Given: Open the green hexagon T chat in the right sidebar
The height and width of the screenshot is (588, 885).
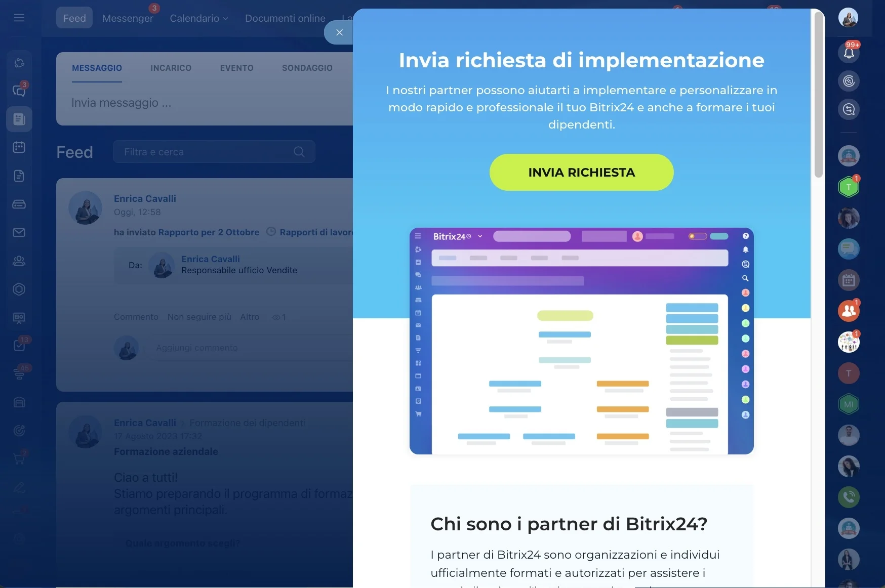Looking at the screenshot, I should [x=849, y=187].
